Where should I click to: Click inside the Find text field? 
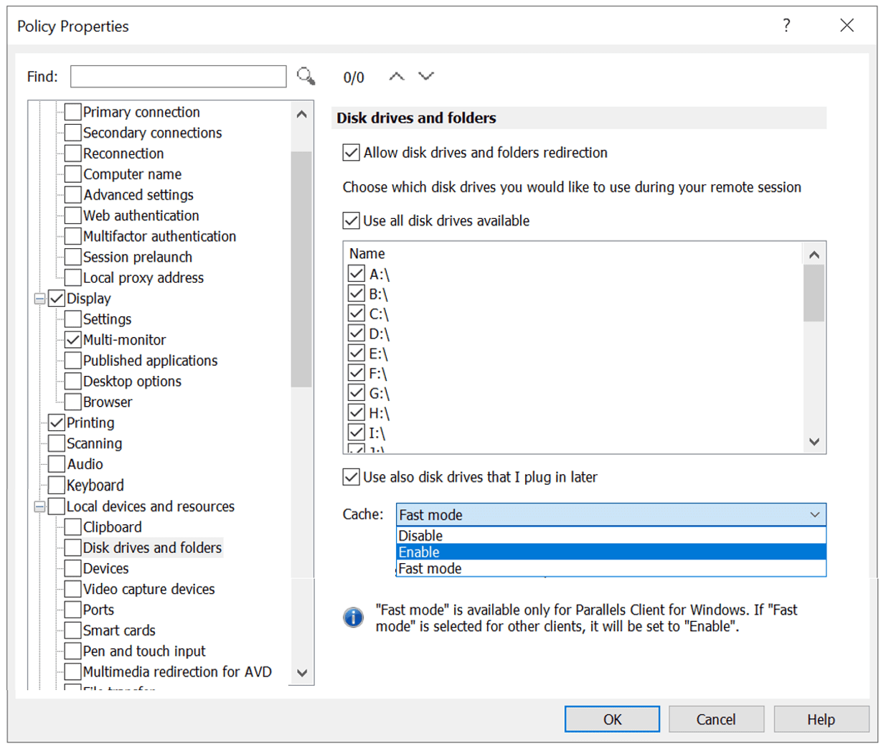177,76
